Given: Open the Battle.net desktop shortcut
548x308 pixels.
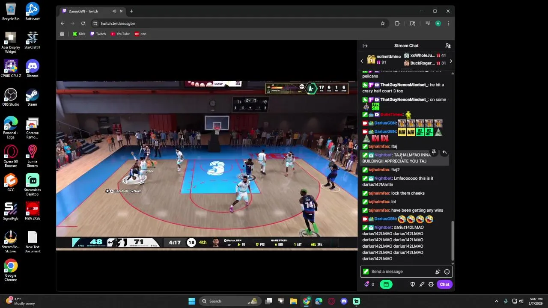Looking at the screenshot, I should click(x=32, y=12).
